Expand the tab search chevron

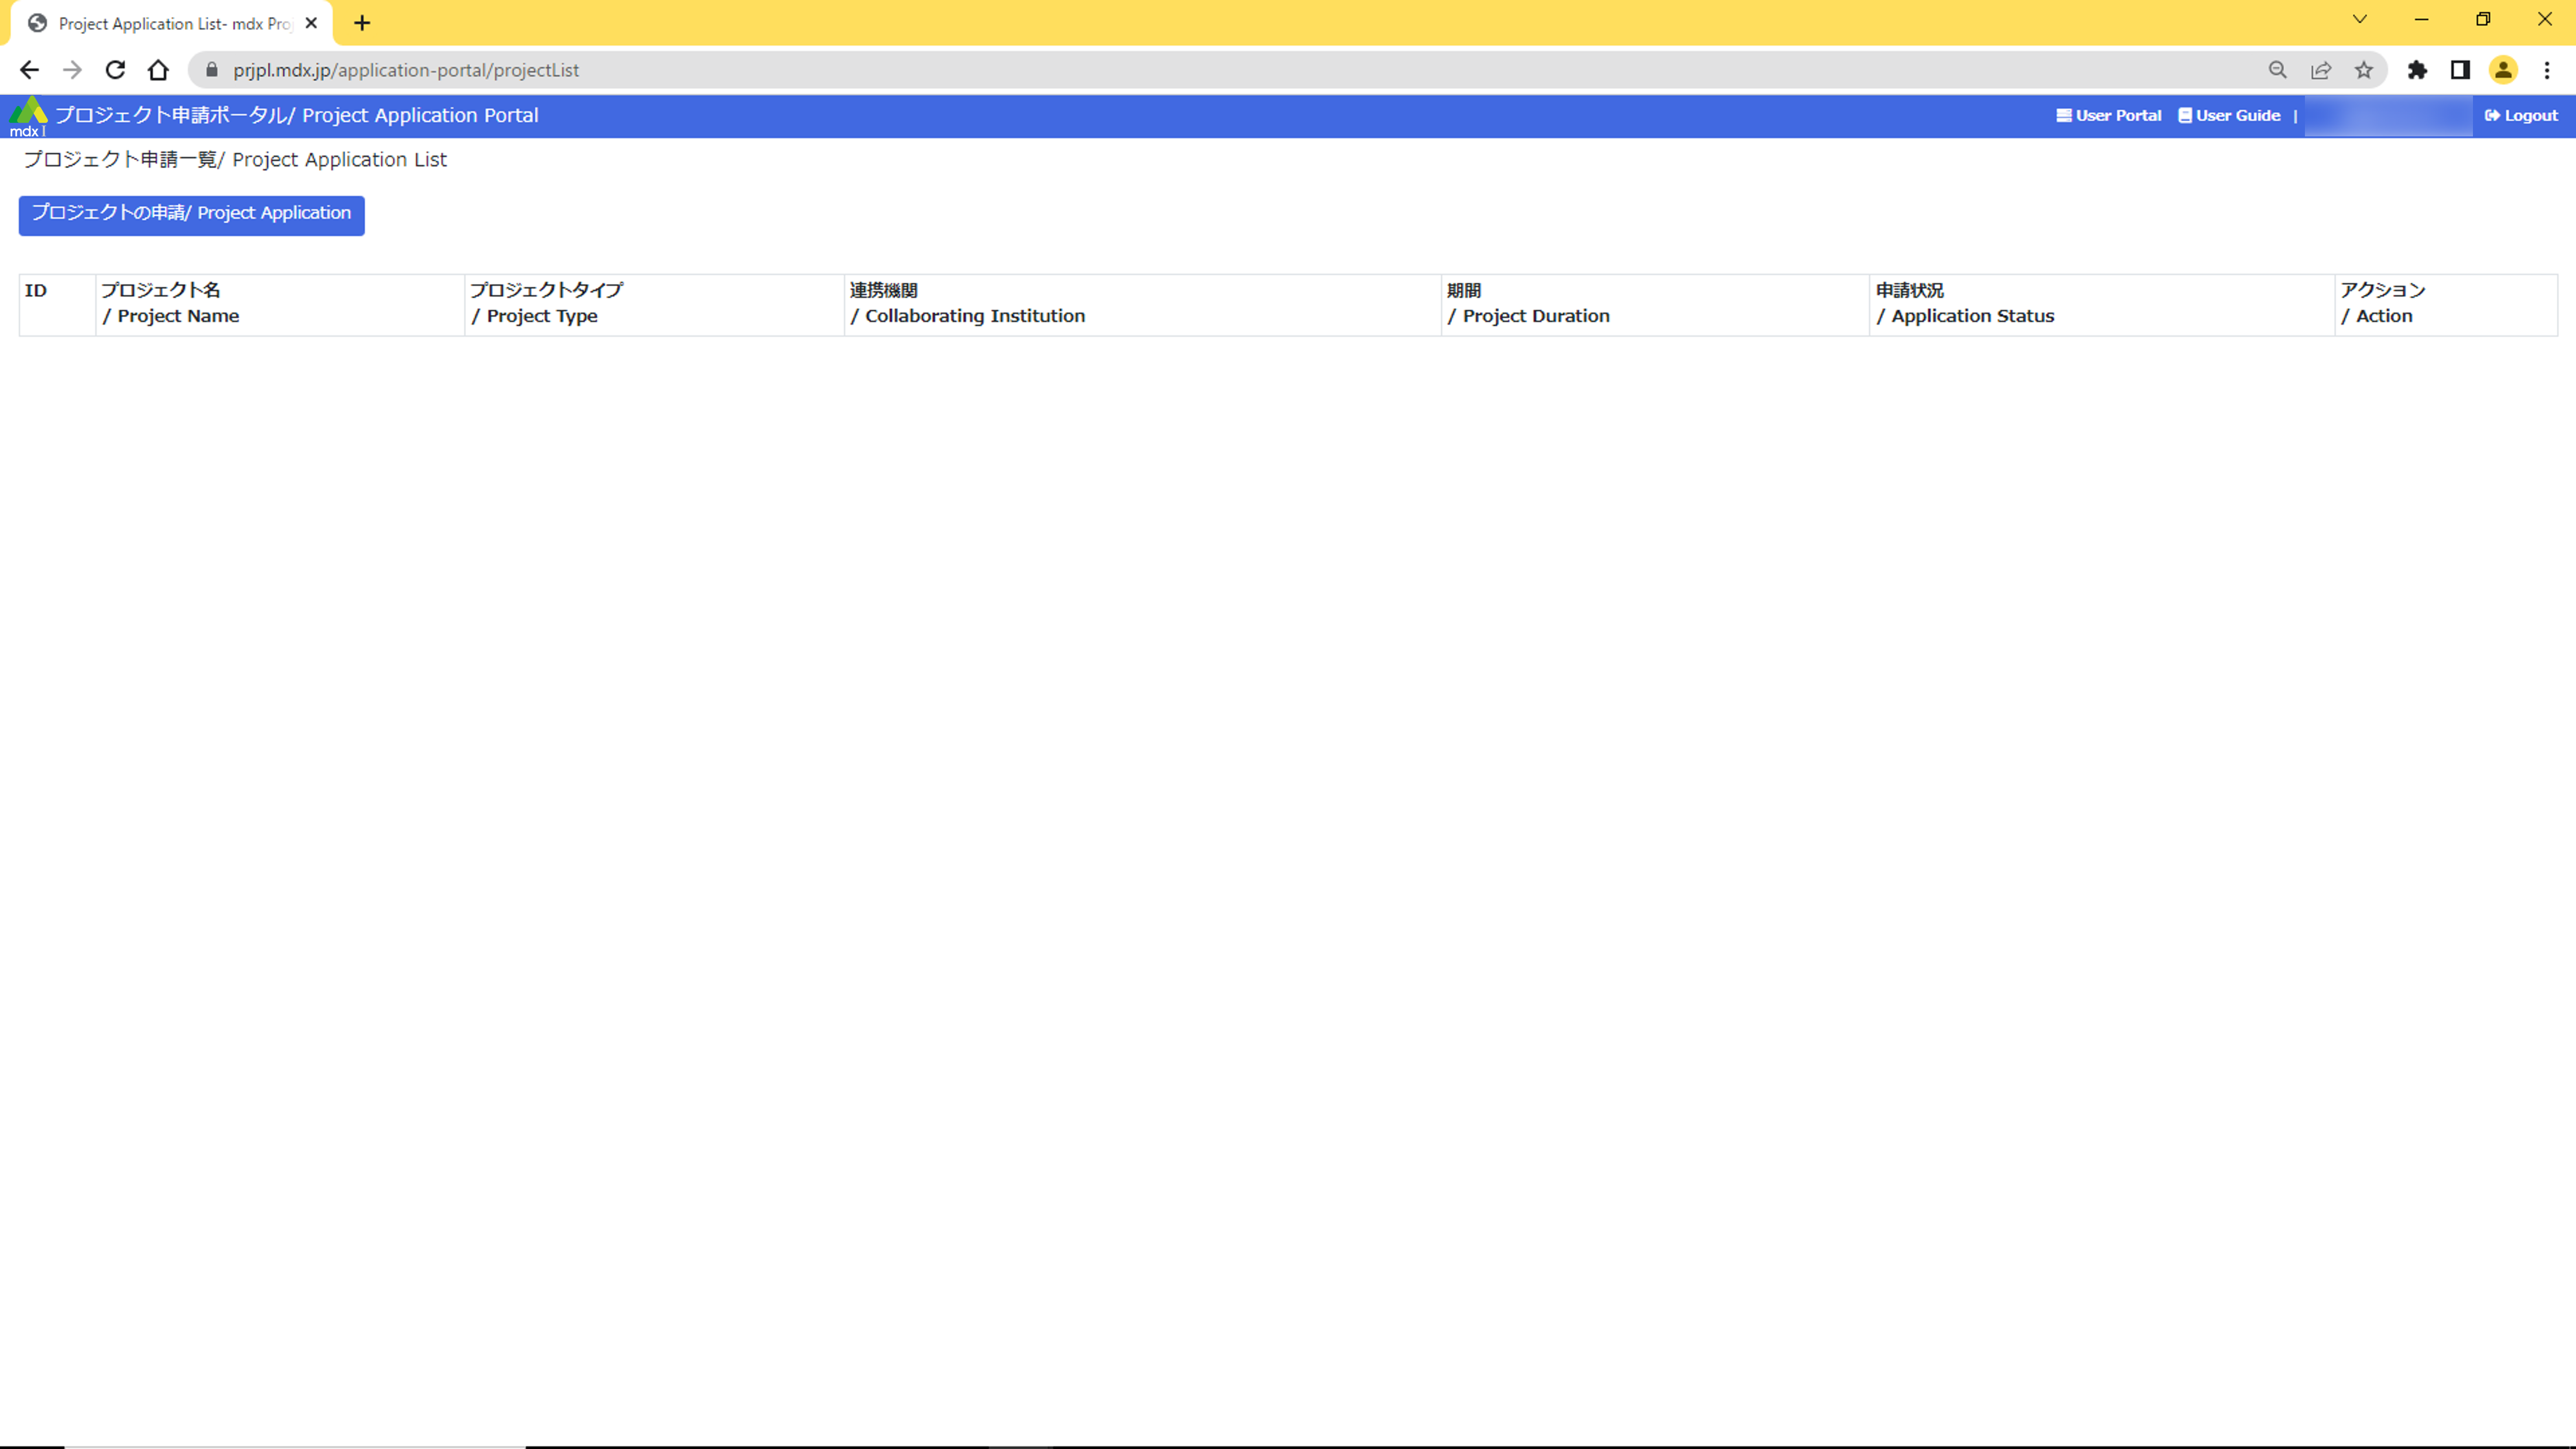(2360, 20)
